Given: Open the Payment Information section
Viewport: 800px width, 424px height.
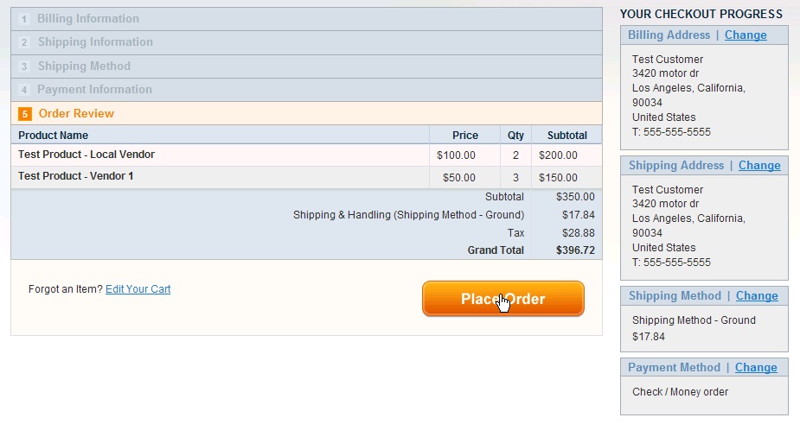Looking at the screenshot, I should [94, 90].
